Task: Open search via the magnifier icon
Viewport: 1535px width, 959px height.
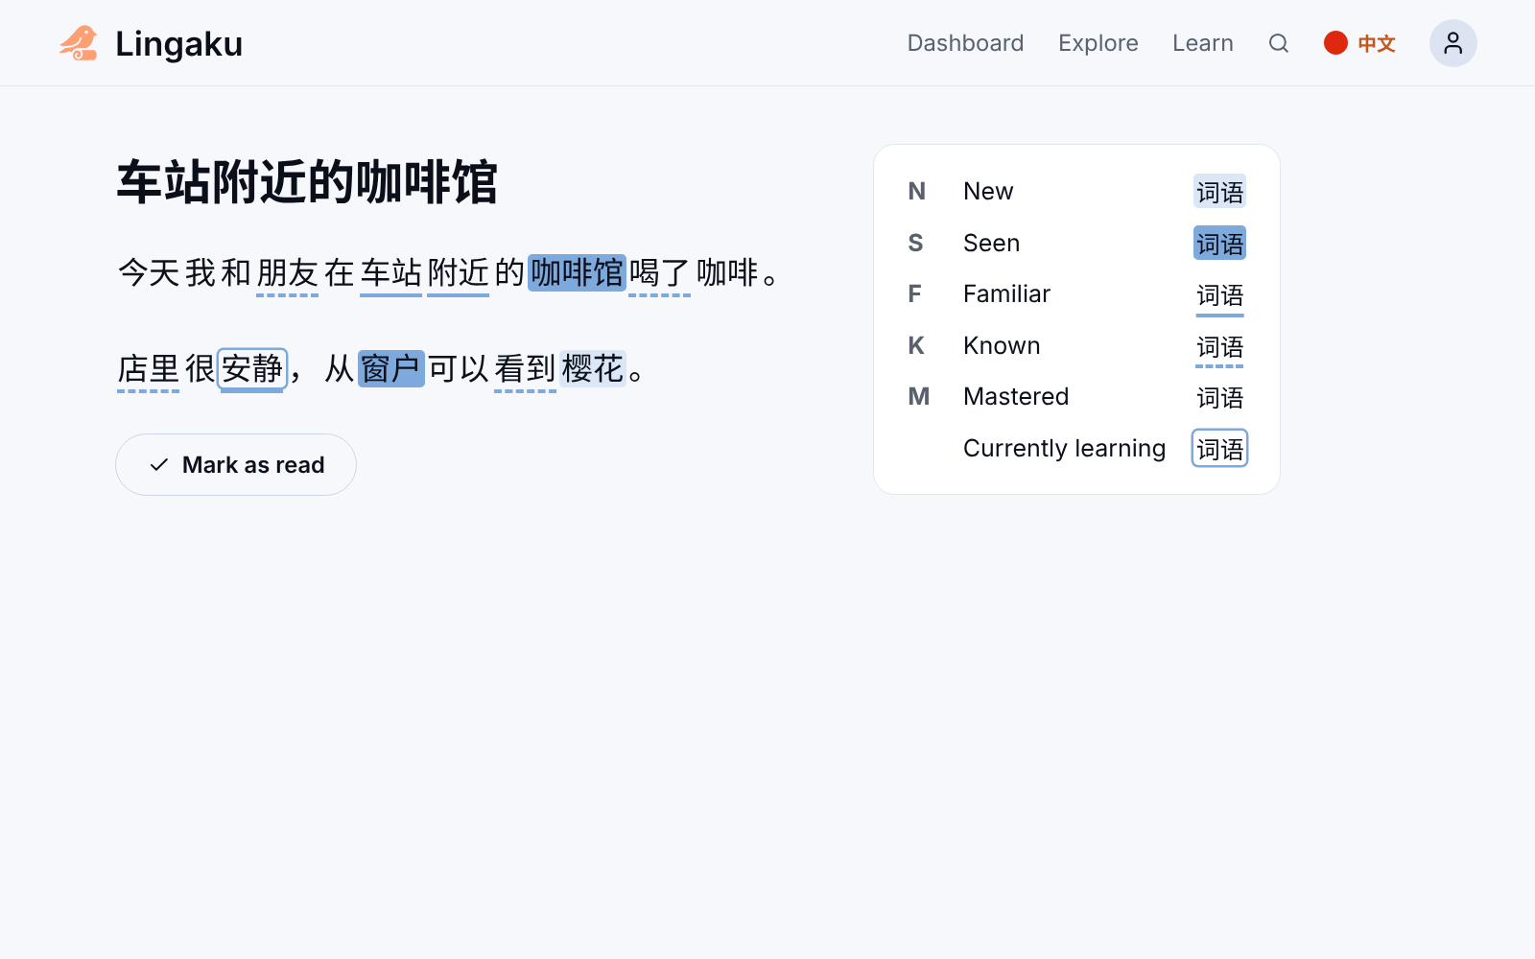Action: coord(1278,43)
